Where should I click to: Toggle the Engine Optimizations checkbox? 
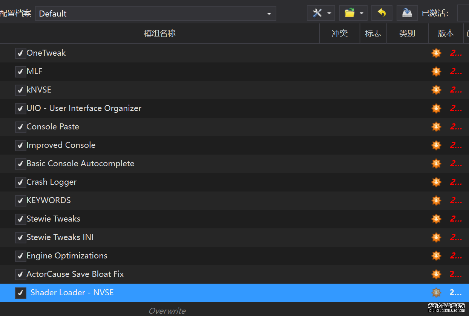20,256
